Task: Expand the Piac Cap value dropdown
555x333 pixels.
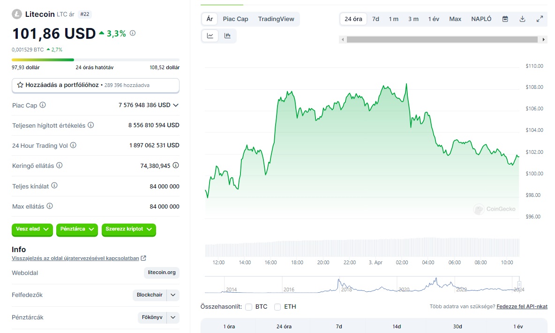Action: point(176,105)
